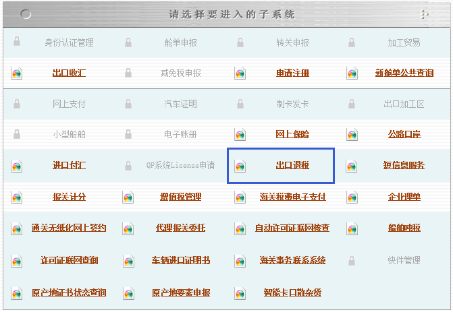453x312 pixels.
Task: Click the icon beside 海关税费电子支付
Action: 240,197
